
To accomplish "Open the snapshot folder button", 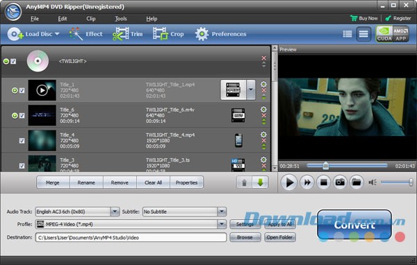I will coord(357,182).
